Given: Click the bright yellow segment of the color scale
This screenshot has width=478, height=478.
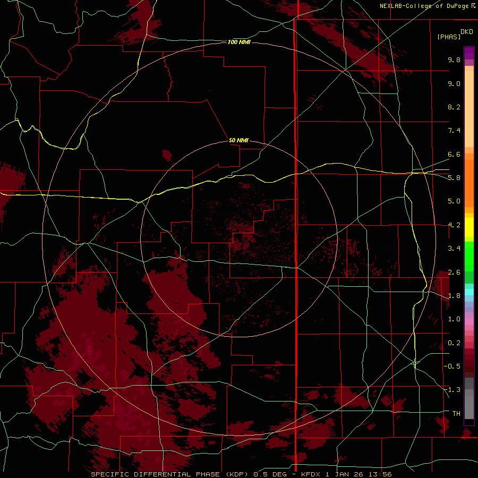Looking at the screenshot, I should click(469, 227).
